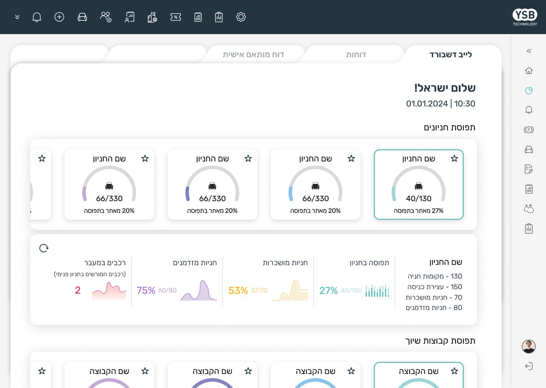Click the חניות מזדמנים - 80 line
546x388 pixels.
(x=434, y=308)
